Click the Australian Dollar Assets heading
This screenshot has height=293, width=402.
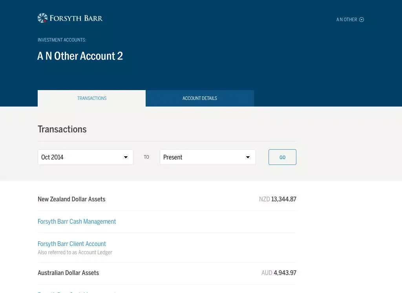click(x=68, y=273)
